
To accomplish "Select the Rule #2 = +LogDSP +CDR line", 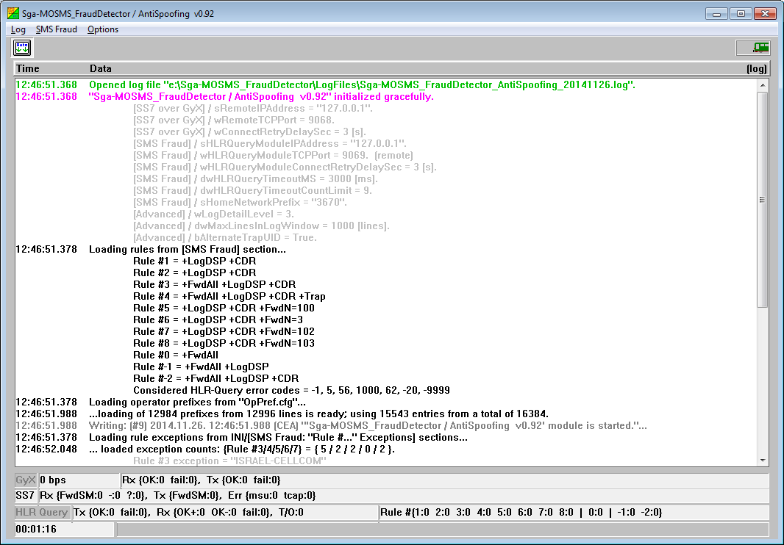I will click(x=194, y=272).
